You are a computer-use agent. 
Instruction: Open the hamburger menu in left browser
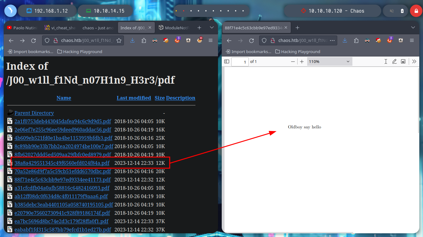pyautogui.click(x=211, y=40)
